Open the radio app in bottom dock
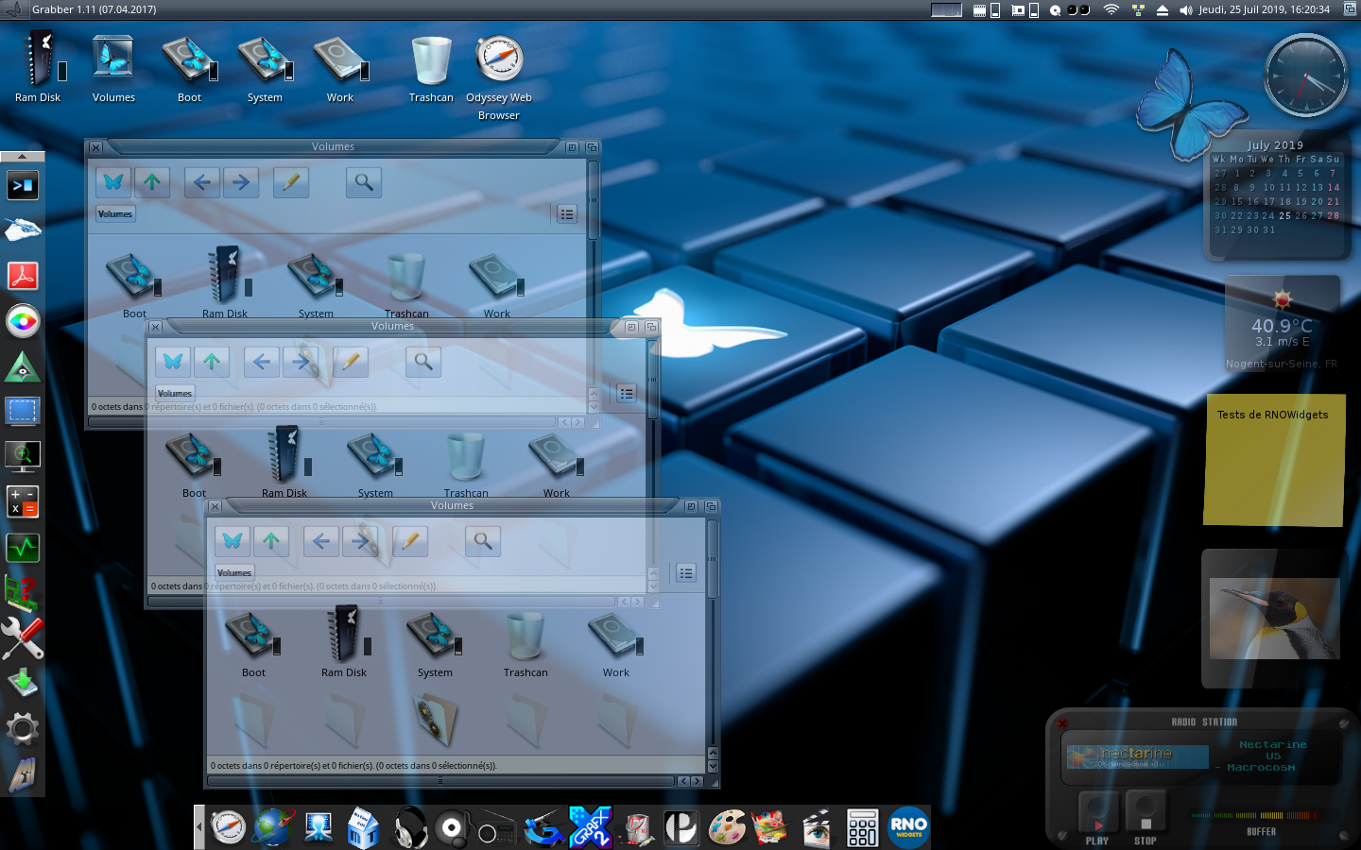This screenshot has height=850, width=1361. click(496, 829)
